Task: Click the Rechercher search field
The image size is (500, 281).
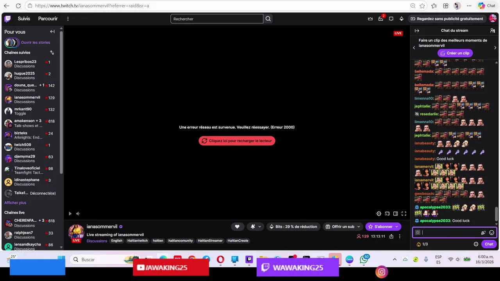Action: 217,19
